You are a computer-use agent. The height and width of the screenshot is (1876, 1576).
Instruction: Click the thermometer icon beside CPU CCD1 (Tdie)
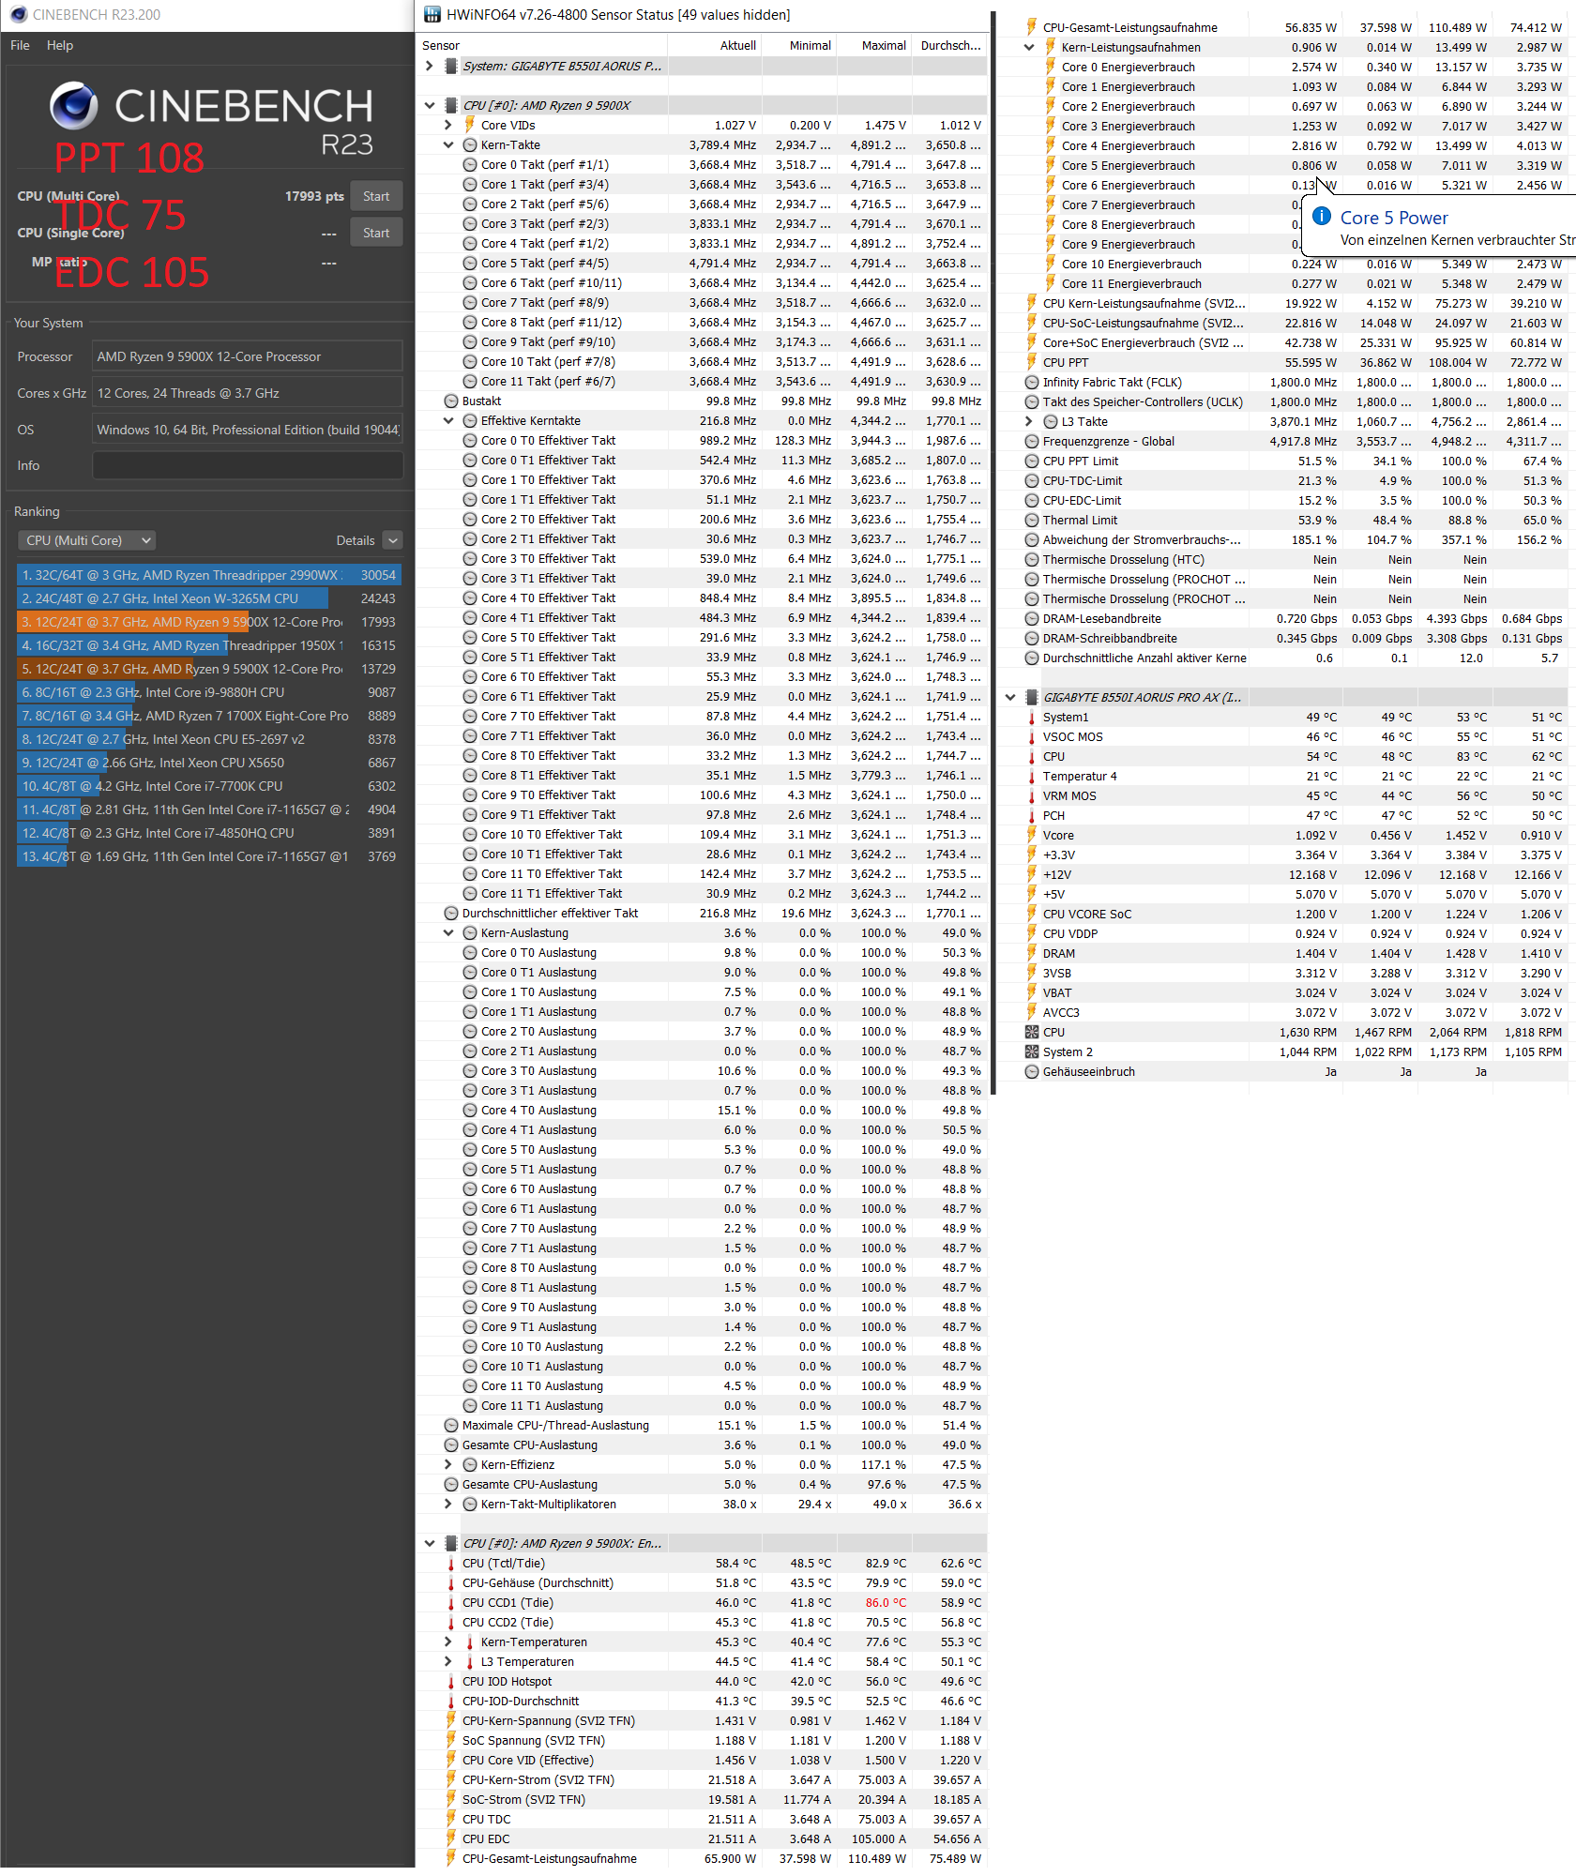click(x=451, y=1602)
